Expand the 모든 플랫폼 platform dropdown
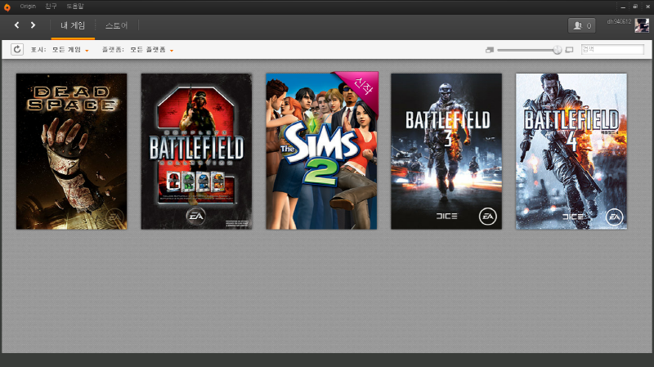Screen dimensions: 654x367 tap(151, 50)
